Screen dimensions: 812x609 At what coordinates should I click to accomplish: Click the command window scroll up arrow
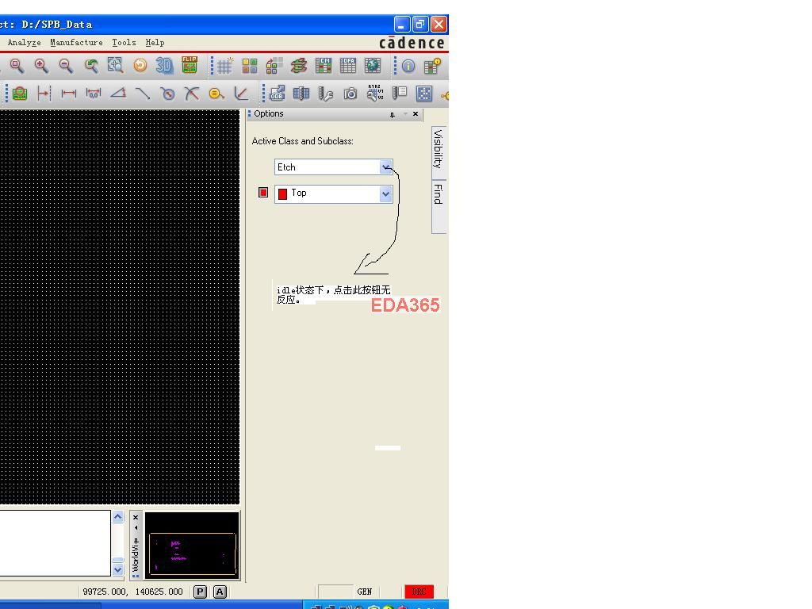(x=118, y=517)
